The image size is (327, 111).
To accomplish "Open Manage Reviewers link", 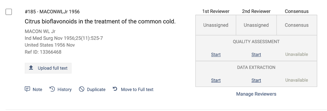I will click(x=256, y=94).
